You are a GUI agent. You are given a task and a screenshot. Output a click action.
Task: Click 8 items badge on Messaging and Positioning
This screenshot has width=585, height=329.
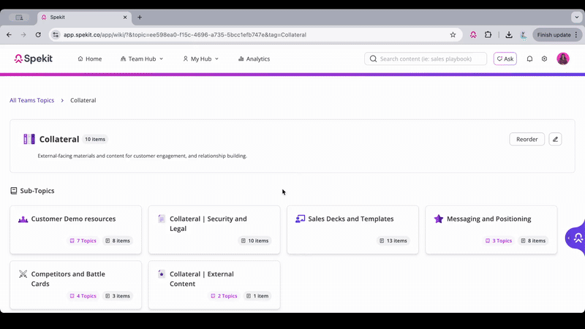[533, 241]
